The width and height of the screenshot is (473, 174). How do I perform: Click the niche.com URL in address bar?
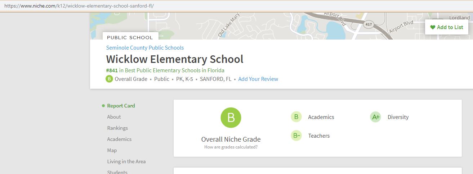(79, 6)
